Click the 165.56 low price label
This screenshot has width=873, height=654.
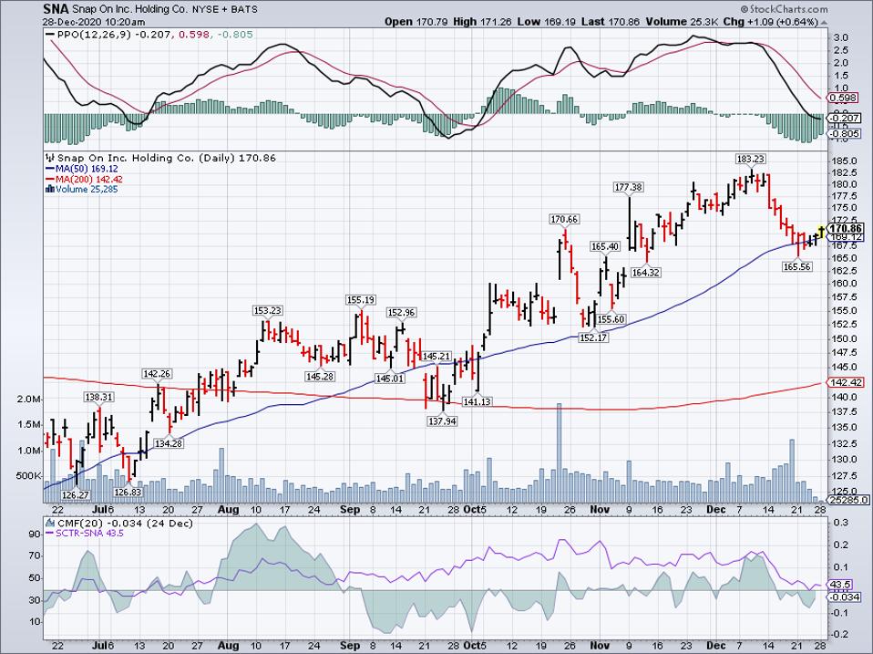click(797, 267)
